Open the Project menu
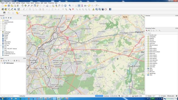Screen dimensions: 178x100 (3, 3)
